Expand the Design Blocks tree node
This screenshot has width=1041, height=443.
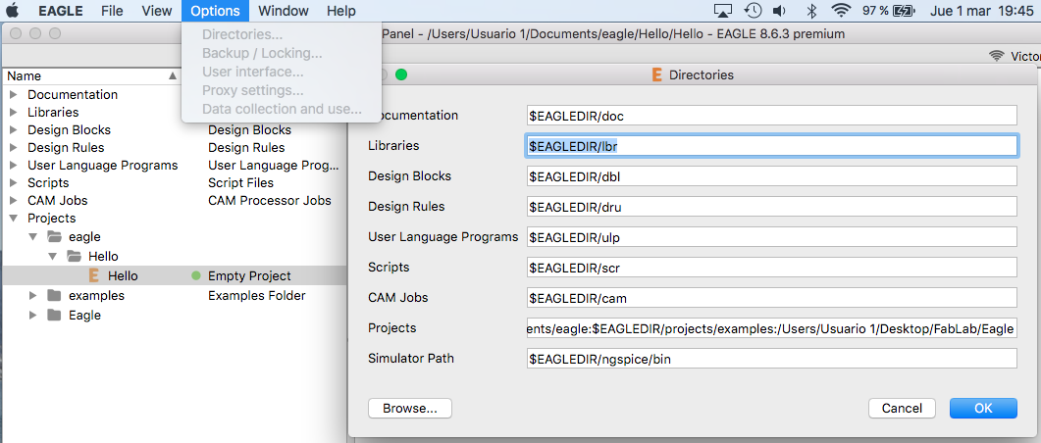(x=14, y=130)
